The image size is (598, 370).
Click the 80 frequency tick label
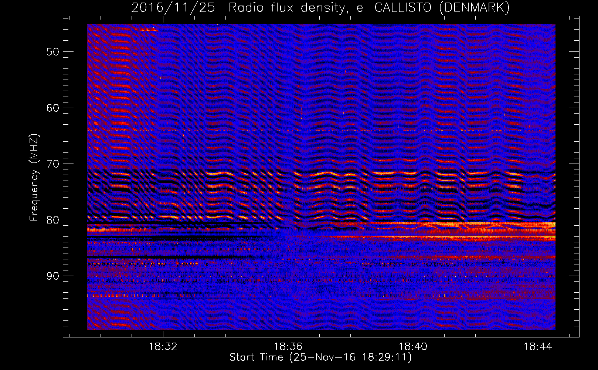tap(53, 220)
